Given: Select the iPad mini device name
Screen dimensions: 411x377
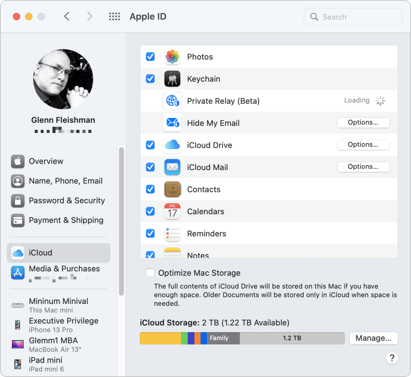Looking at the screenshot, I should tap(46, 360).
